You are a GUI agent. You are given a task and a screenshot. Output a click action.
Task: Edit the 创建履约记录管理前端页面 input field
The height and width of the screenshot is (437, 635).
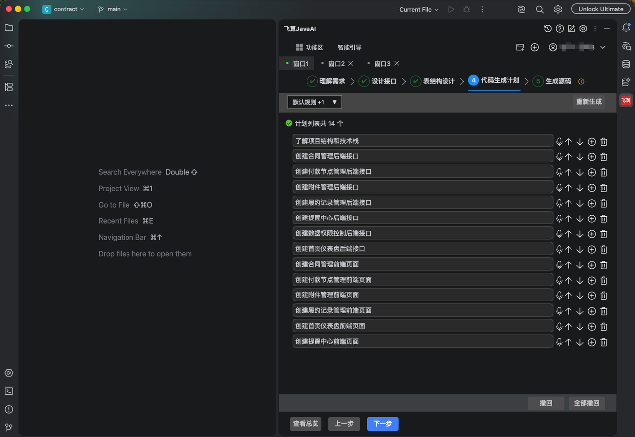point(423,310)
